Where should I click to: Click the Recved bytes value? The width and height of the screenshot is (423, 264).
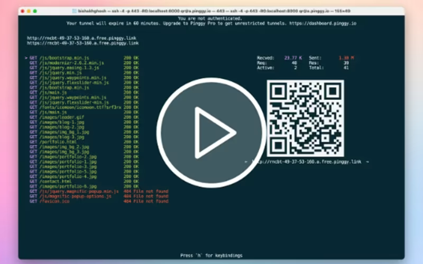(x=293, y=58)
